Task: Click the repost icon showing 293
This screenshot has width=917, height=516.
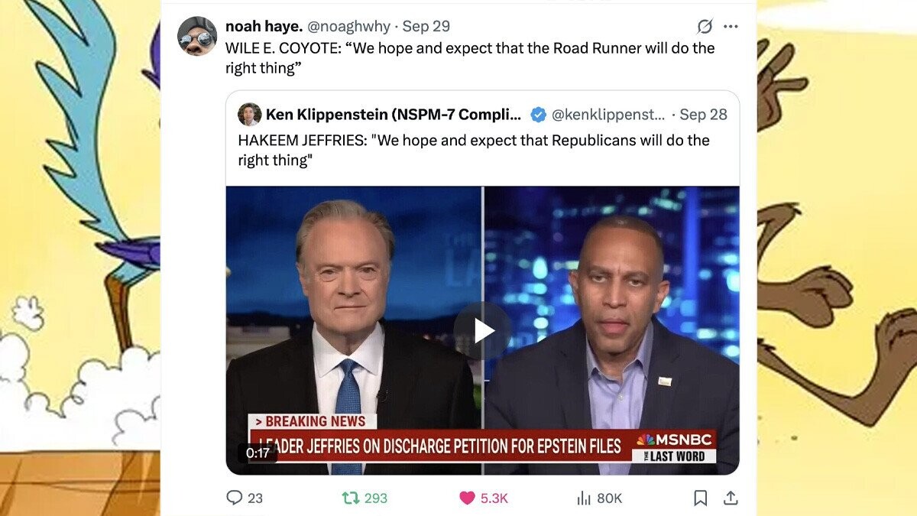Action: [351, 498]
